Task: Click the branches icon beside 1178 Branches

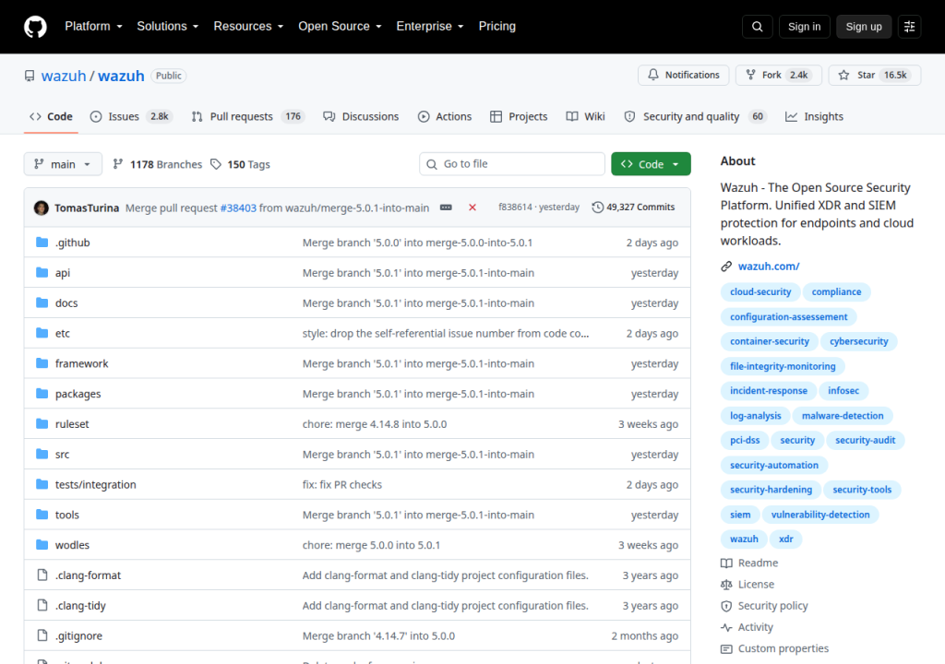Action: (x=118, y=164)
